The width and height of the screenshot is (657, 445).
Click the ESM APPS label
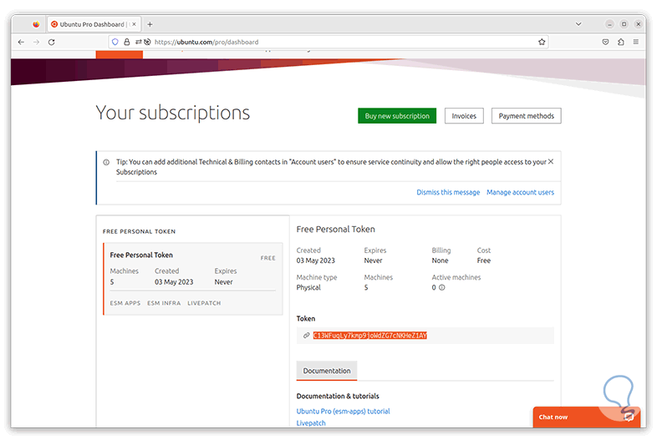tap(125, 303)
